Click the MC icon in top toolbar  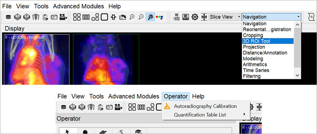point(186,17)
